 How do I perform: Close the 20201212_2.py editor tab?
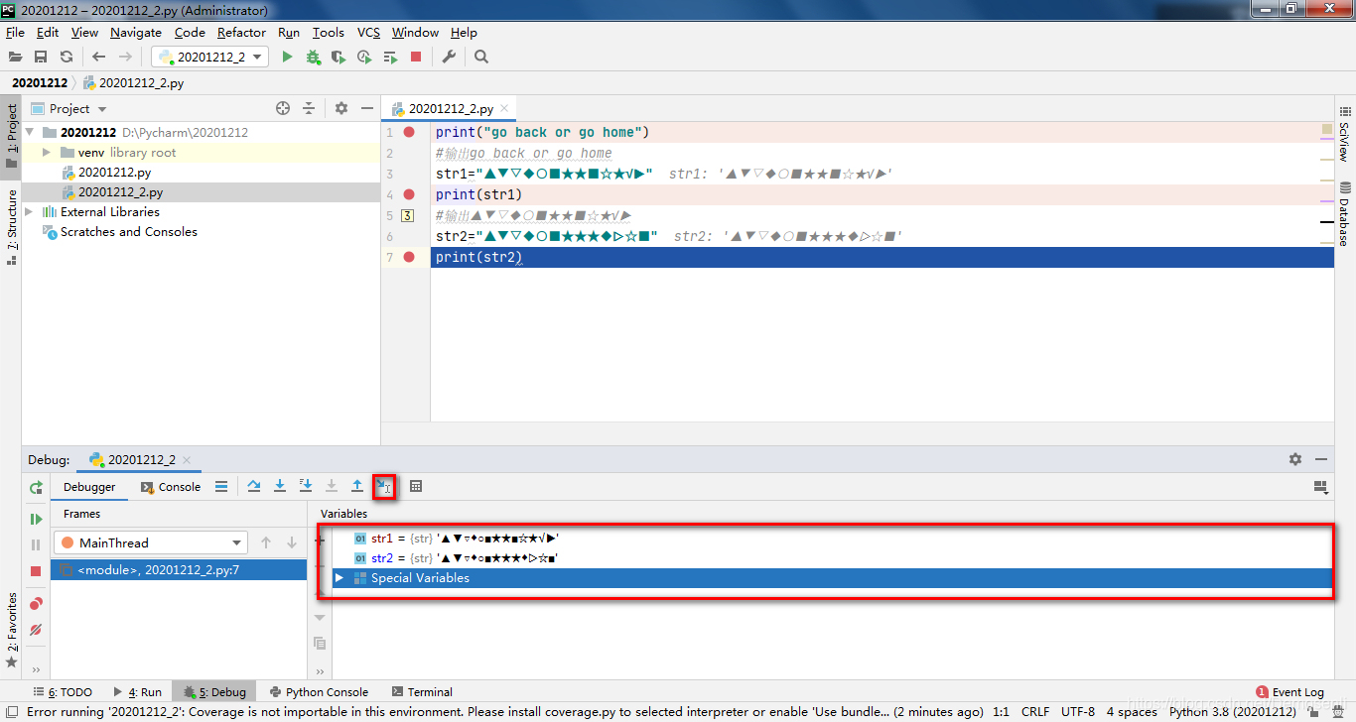504,109
